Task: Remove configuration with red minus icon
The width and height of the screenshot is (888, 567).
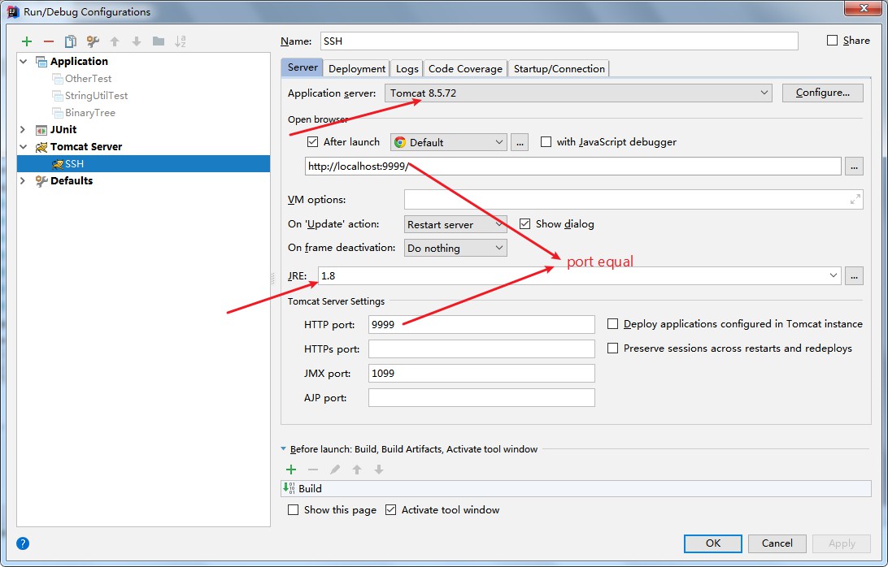Action: (x=49, y=41)
